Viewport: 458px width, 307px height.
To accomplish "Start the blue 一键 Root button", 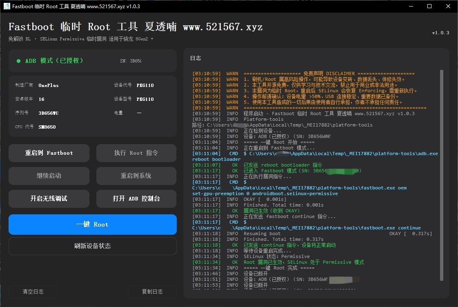I will coord(93,225).
